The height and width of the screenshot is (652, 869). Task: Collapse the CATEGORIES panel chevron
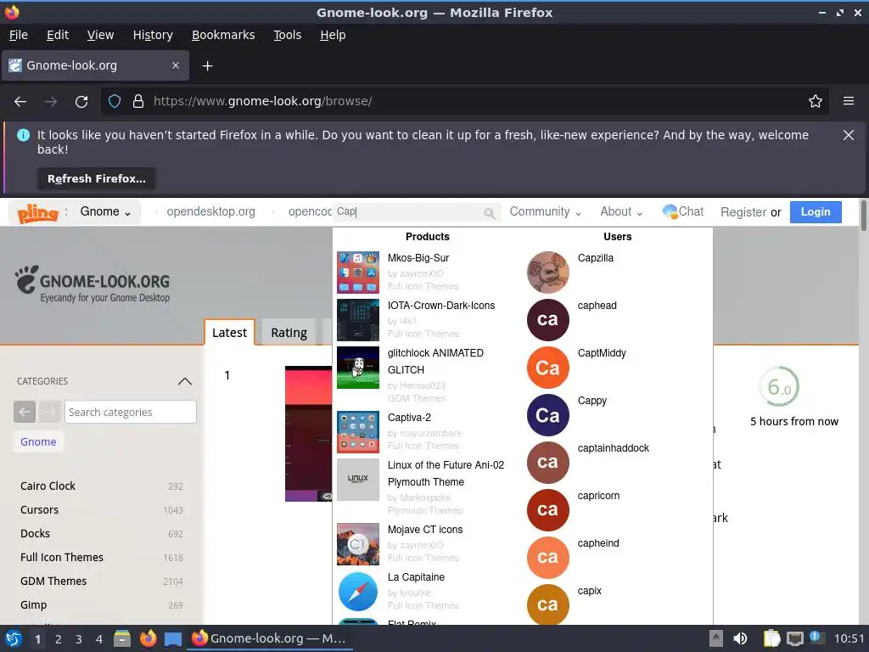tap(184, 381)
